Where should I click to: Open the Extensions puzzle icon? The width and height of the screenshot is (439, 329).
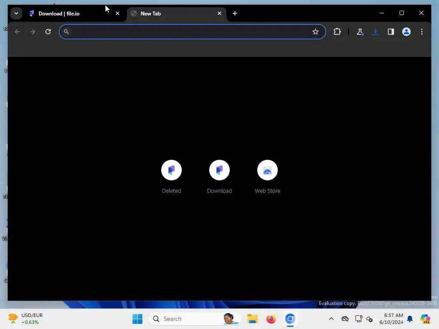[337, 32]
